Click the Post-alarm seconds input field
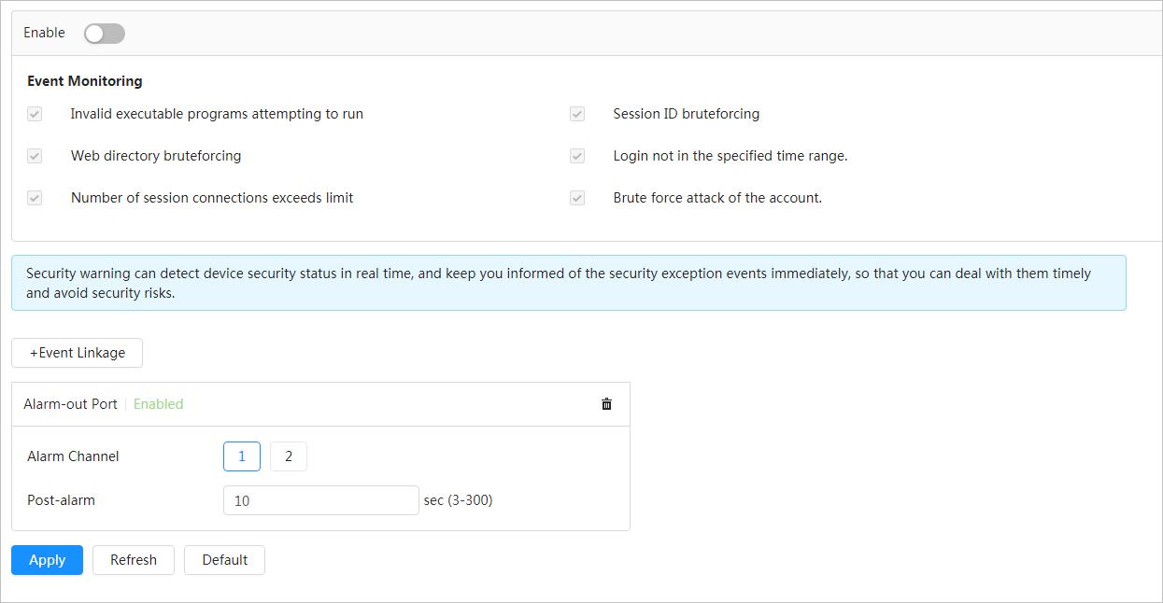 pos(320,500)
